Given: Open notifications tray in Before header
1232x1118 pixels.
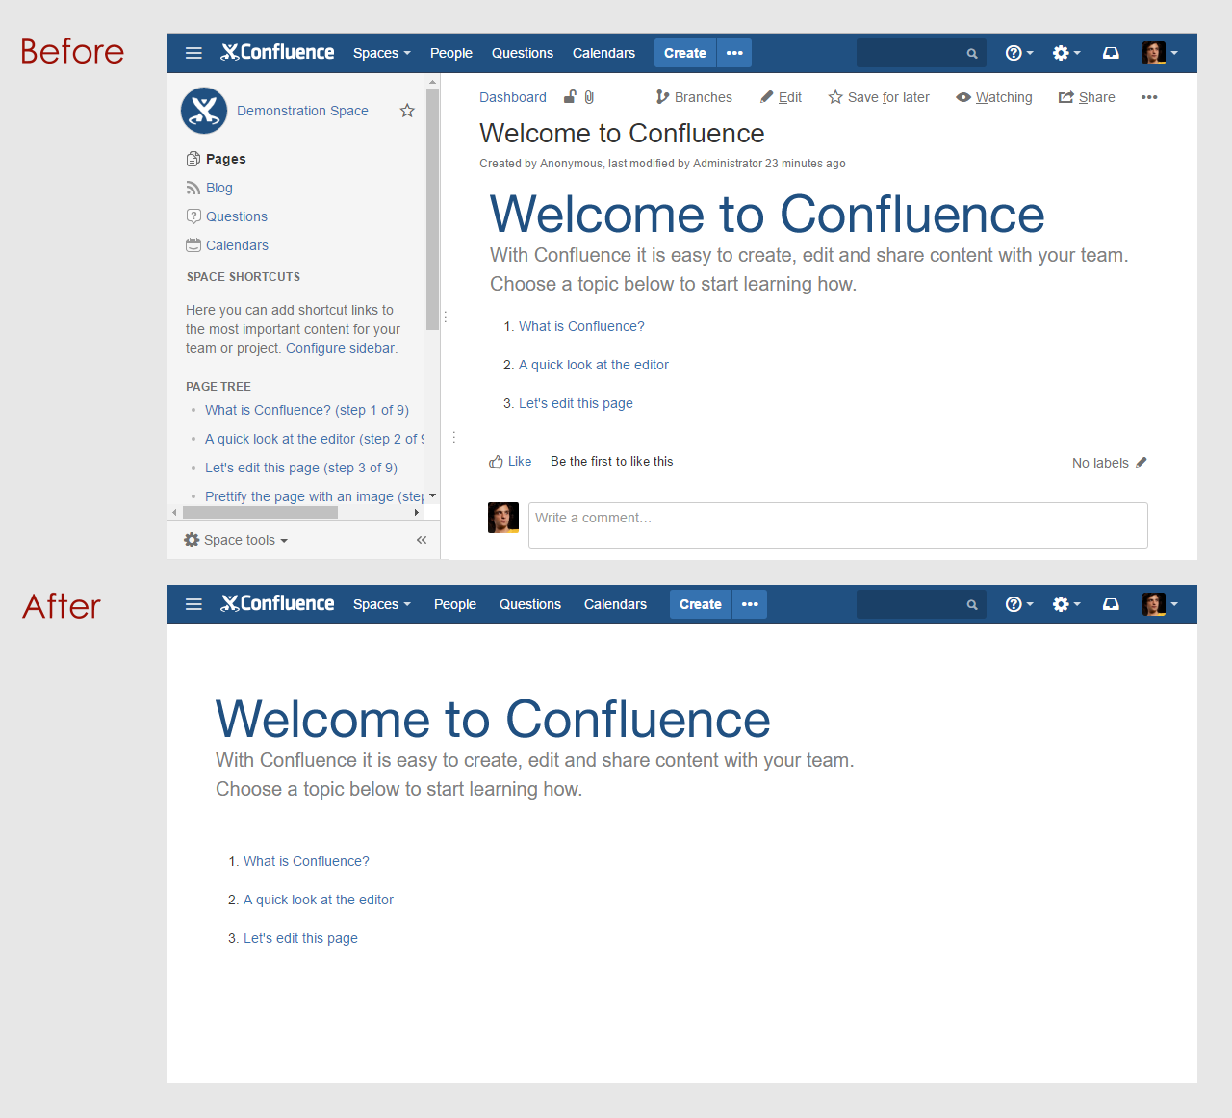Looking at the screenshot, I should click(1111, 53).
